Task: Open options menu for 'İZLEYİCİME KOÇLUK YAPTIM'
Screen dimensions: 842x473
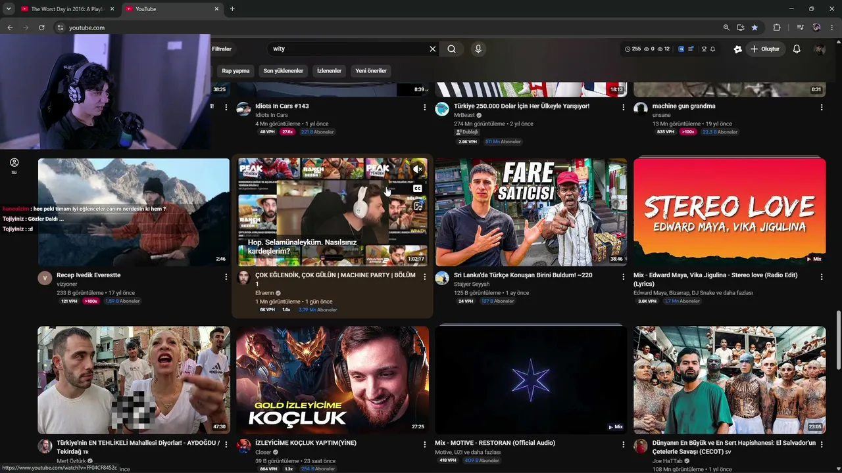Action: click(x=425, y=444)
